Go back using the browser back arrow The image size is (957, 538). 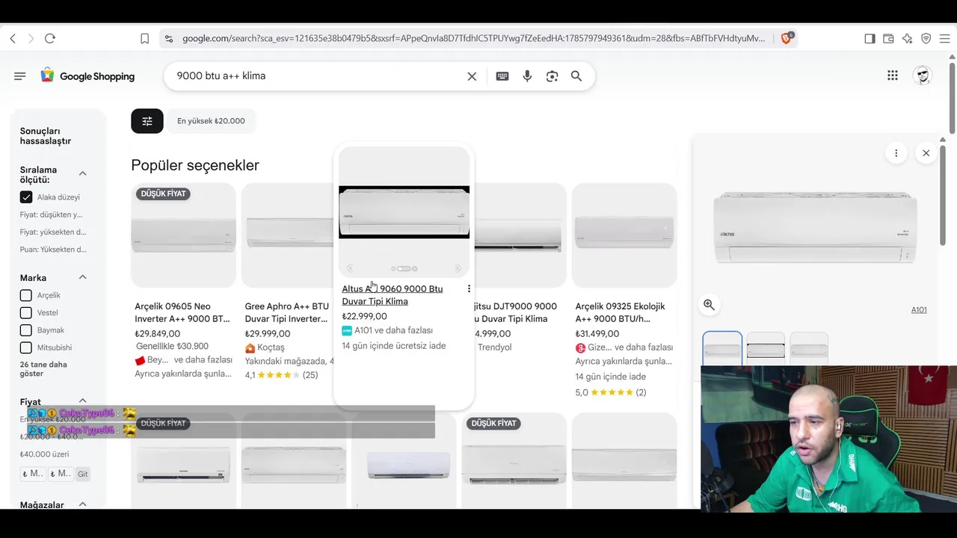(x=13, y=38)
